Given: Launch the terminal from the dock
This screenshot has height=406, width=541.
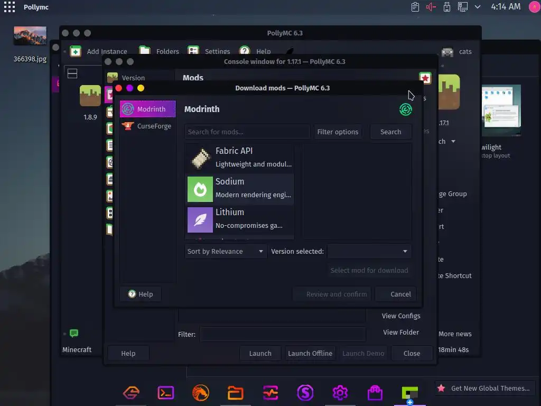Looking at the screenshot, I should tap(165, 393).
